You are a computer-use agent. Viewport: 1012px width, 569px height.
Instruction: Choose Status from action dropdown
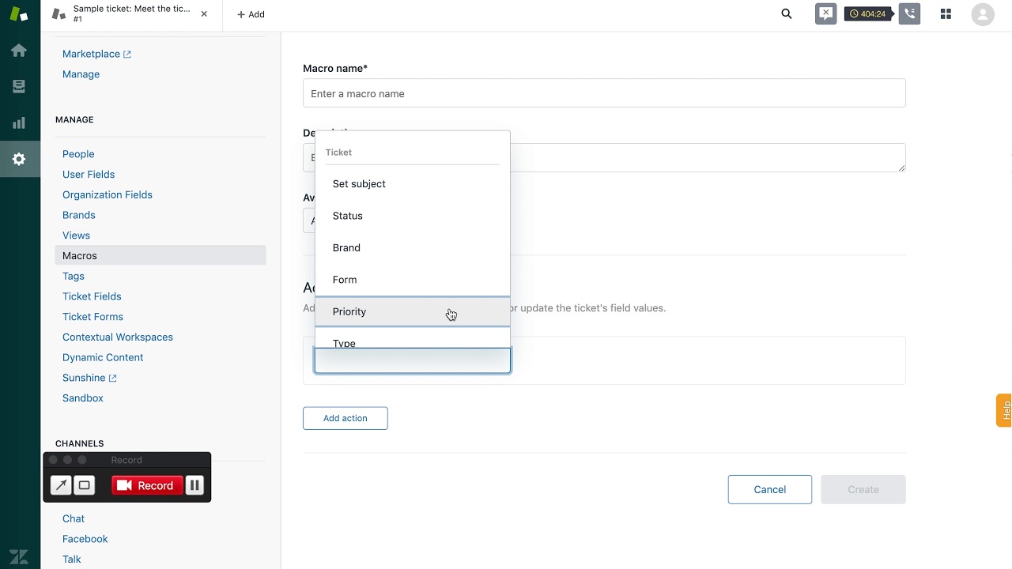tap(413, 216)
